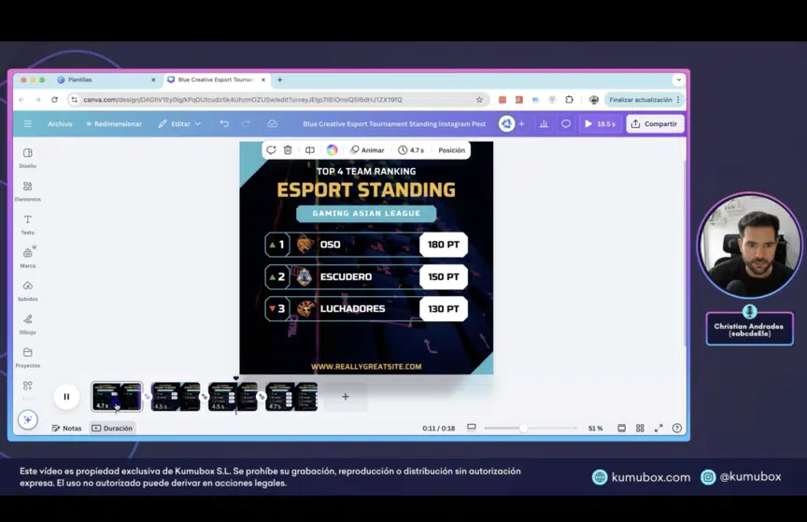Open a new browser tab

tap(280, 79)
